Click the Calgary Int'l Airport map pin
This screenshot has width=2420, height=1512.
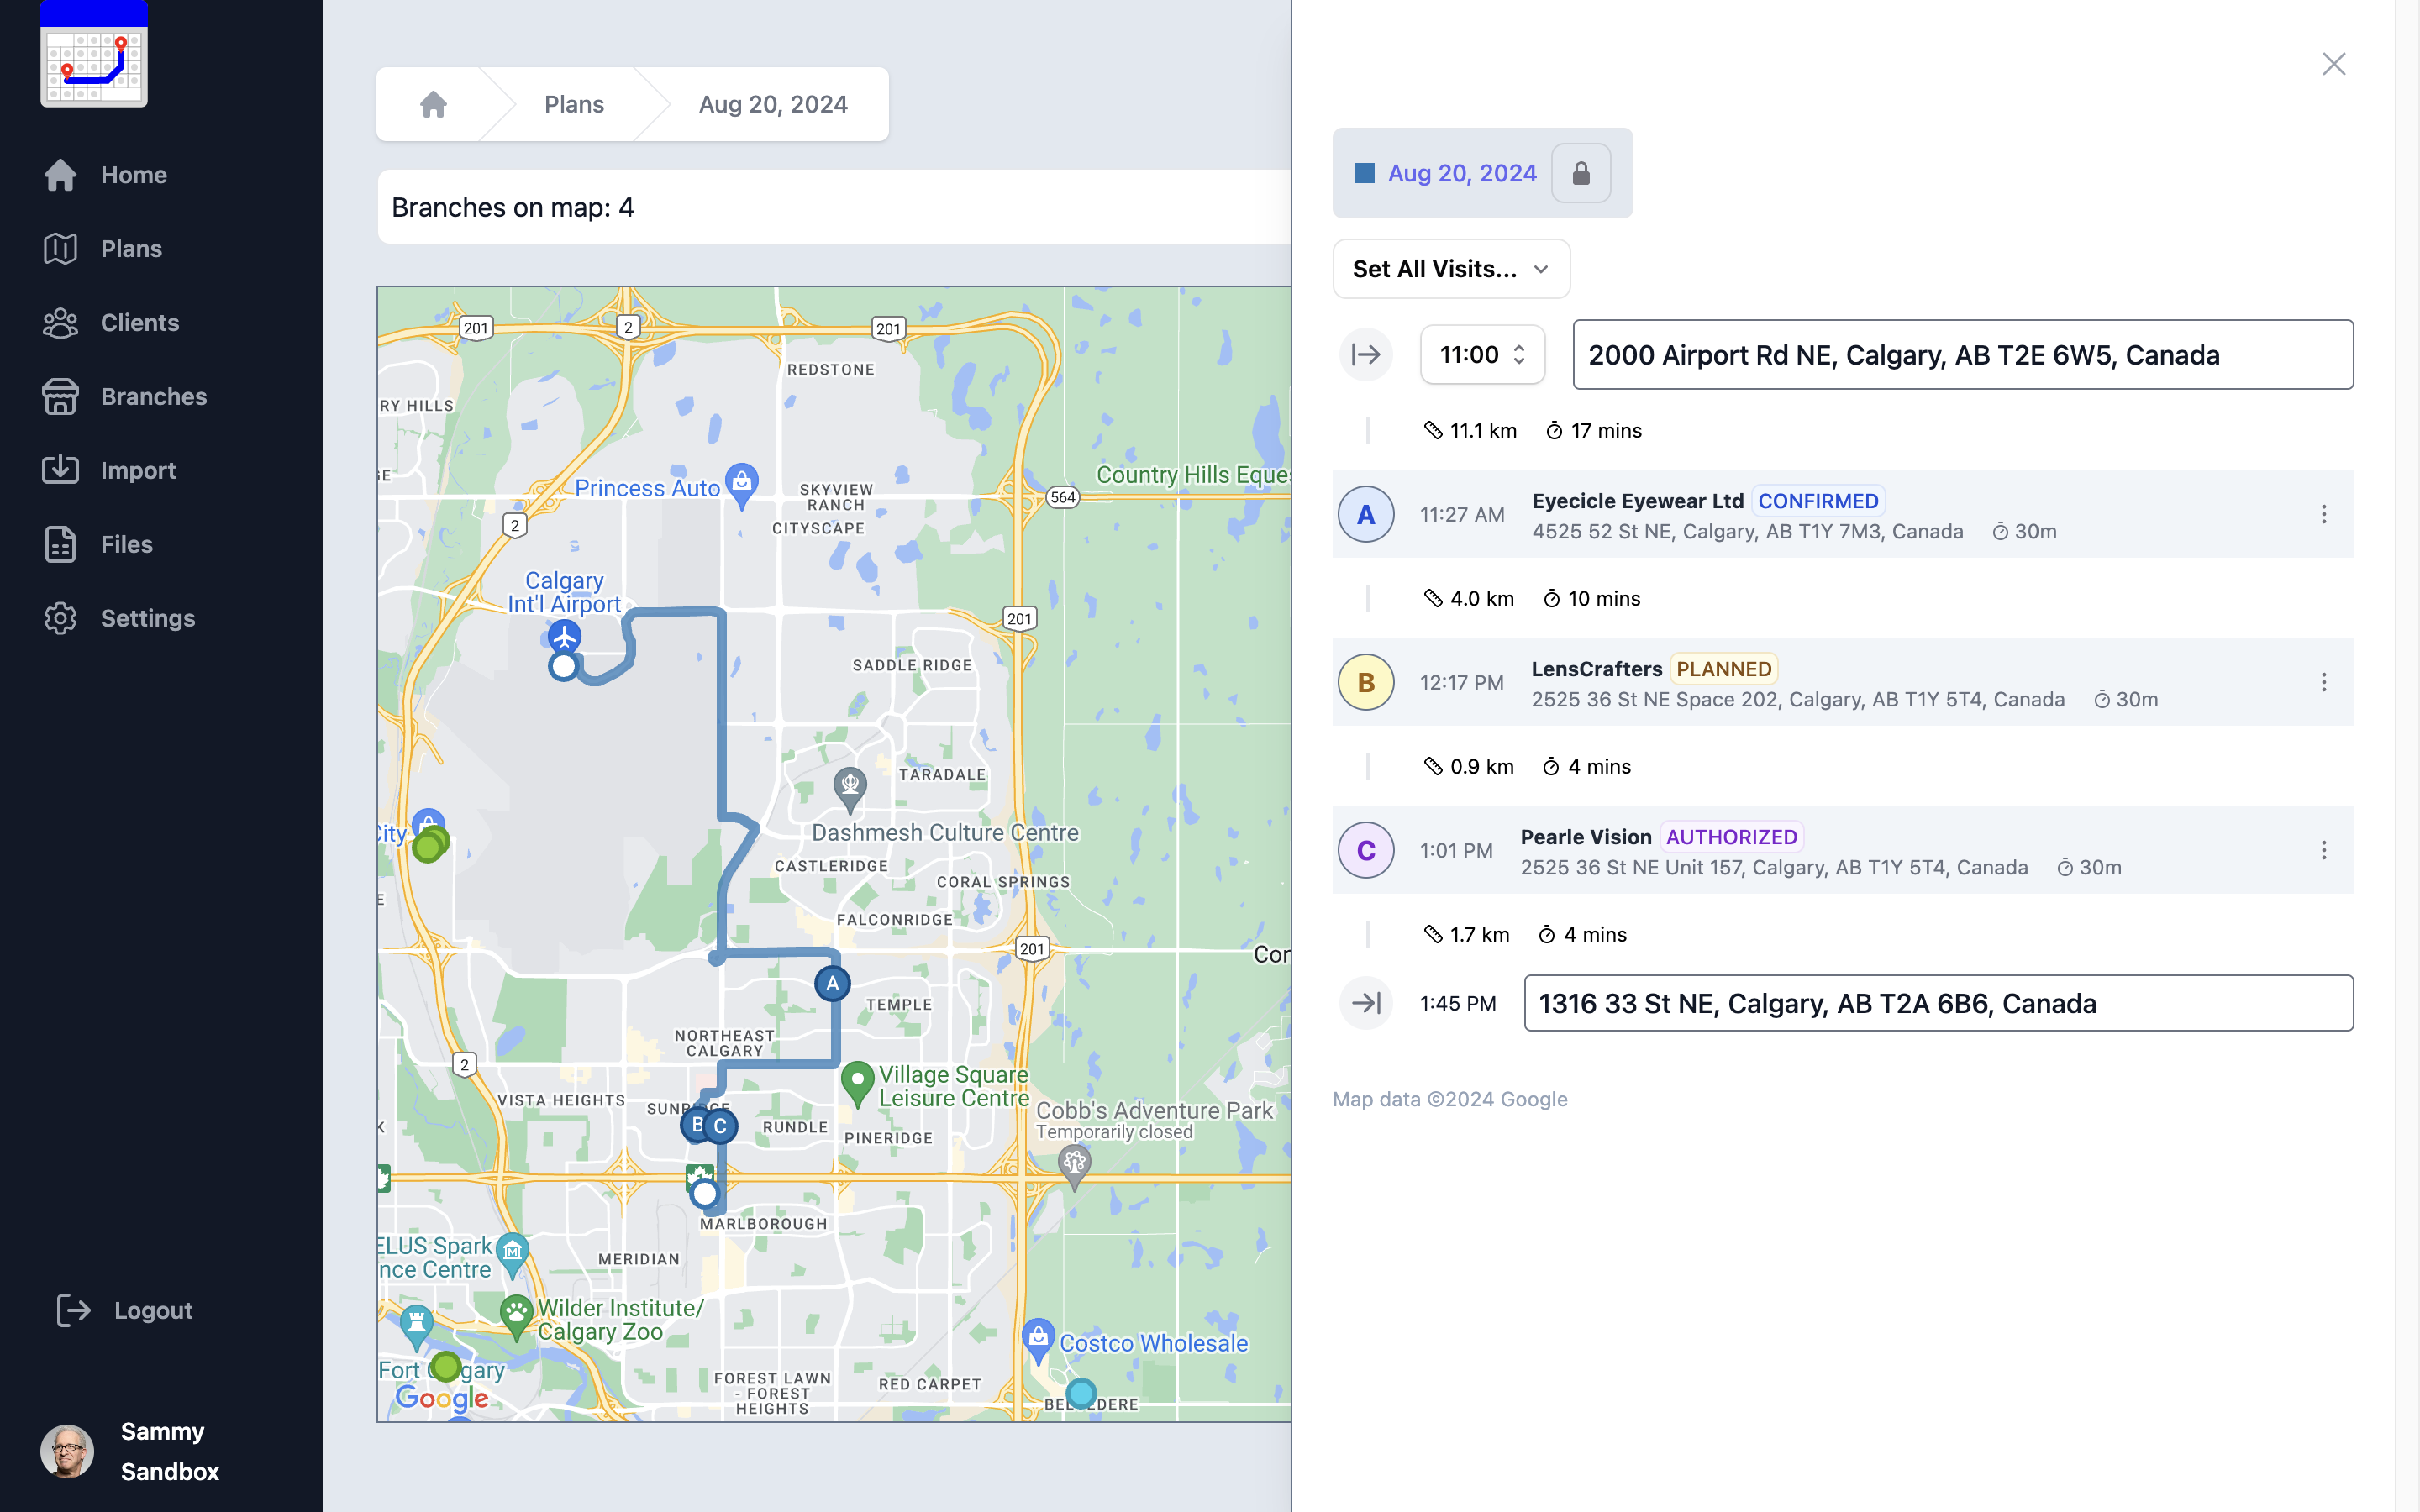pos(565,636)
